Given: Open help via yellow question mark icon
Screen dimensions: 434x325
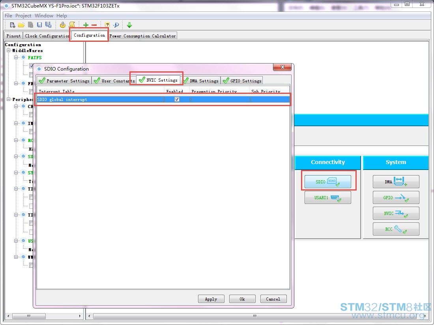Looking at the screenshot, I should click(x=107, y=25).
